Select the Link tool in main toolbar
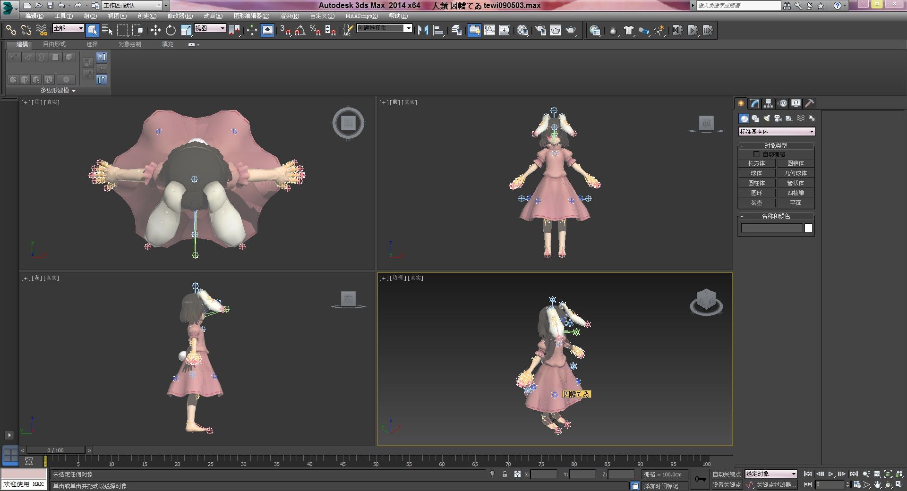This screenshot has height=491, width=907. pos(11,30)
